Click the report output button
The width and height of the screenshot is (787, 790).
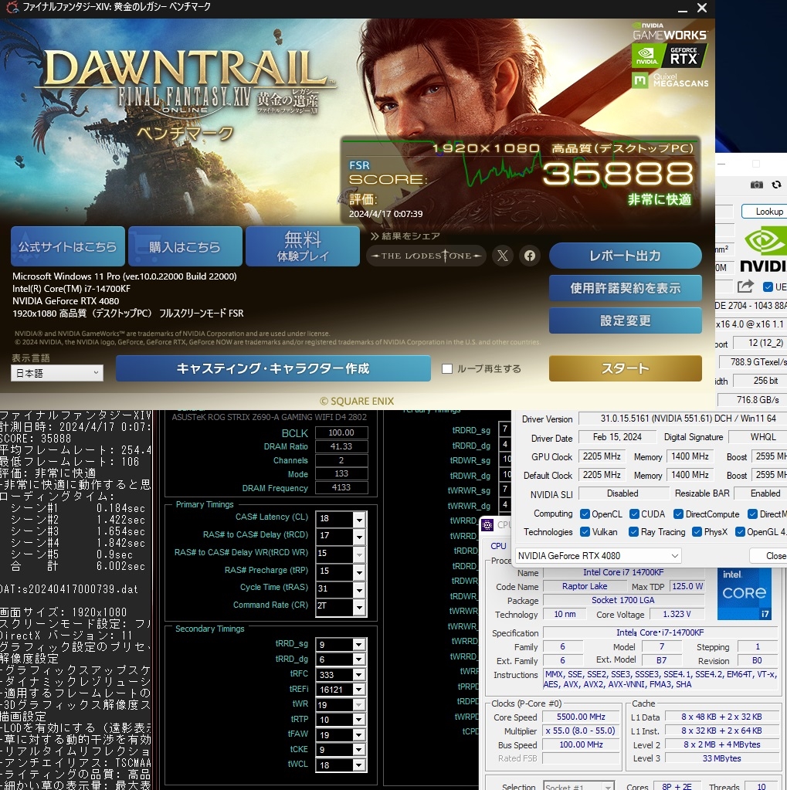click(626, 256)
